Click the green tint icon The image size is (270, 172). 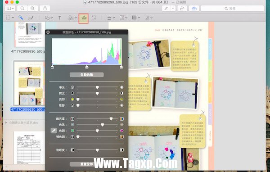click(72, 131)
